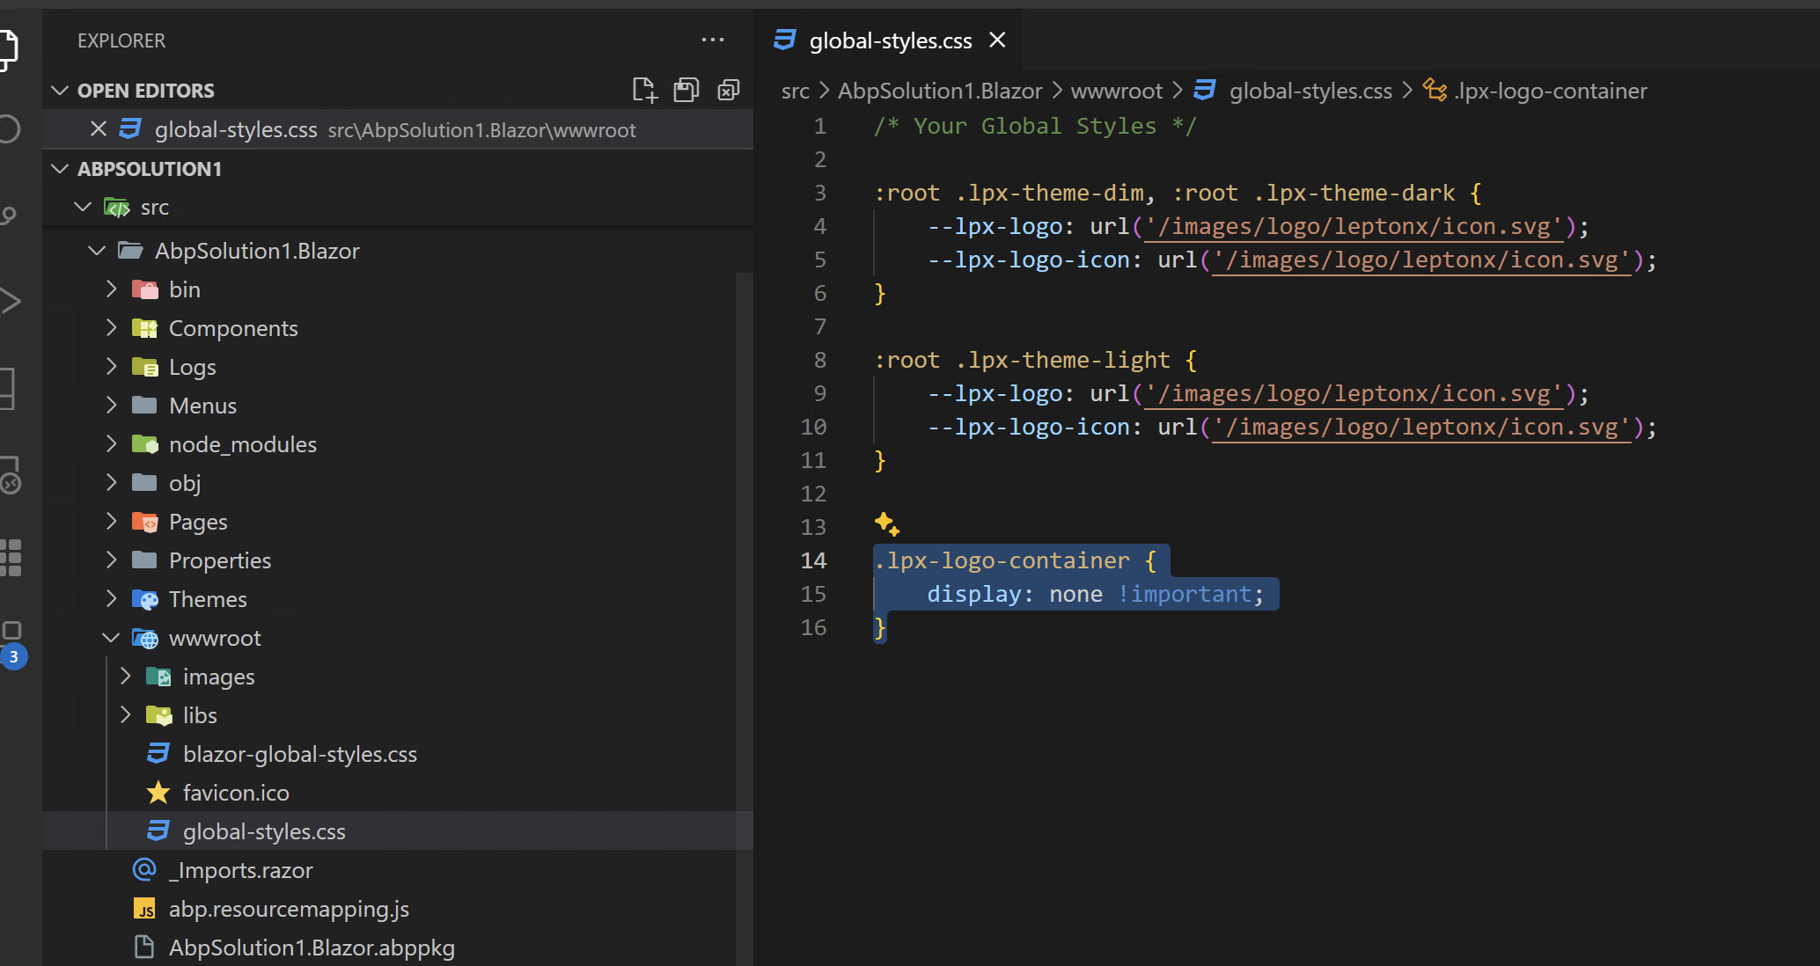Click Close All Editors icon
Screen dimensions: 1820x966
coord(729,90)
